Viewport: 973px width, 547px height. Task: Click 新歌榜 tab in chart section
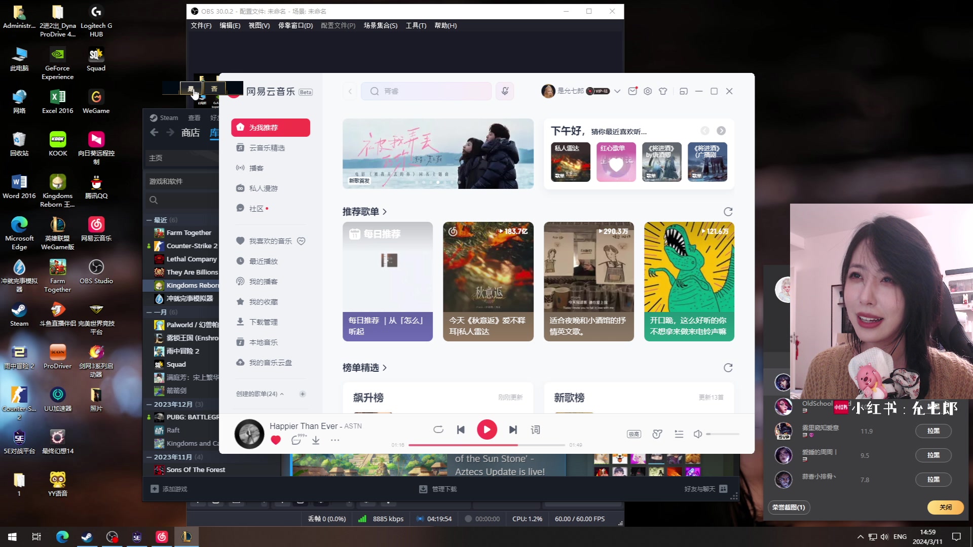570,398
